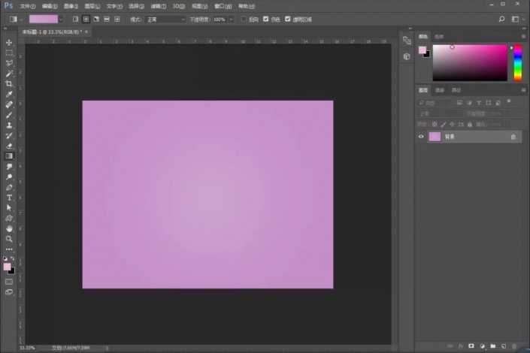Select the Eyedropper tool
Image resolution: width=530 pixels, height=353 pixels.
tap(9, 95)
